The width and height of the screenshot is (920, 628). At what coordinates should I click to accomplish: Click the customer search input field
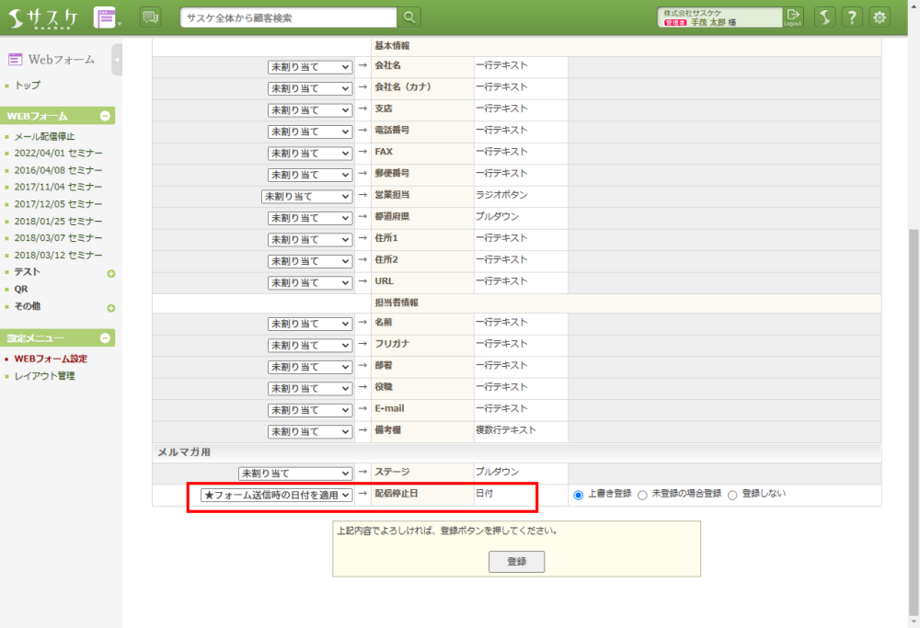tap(289, 17)
